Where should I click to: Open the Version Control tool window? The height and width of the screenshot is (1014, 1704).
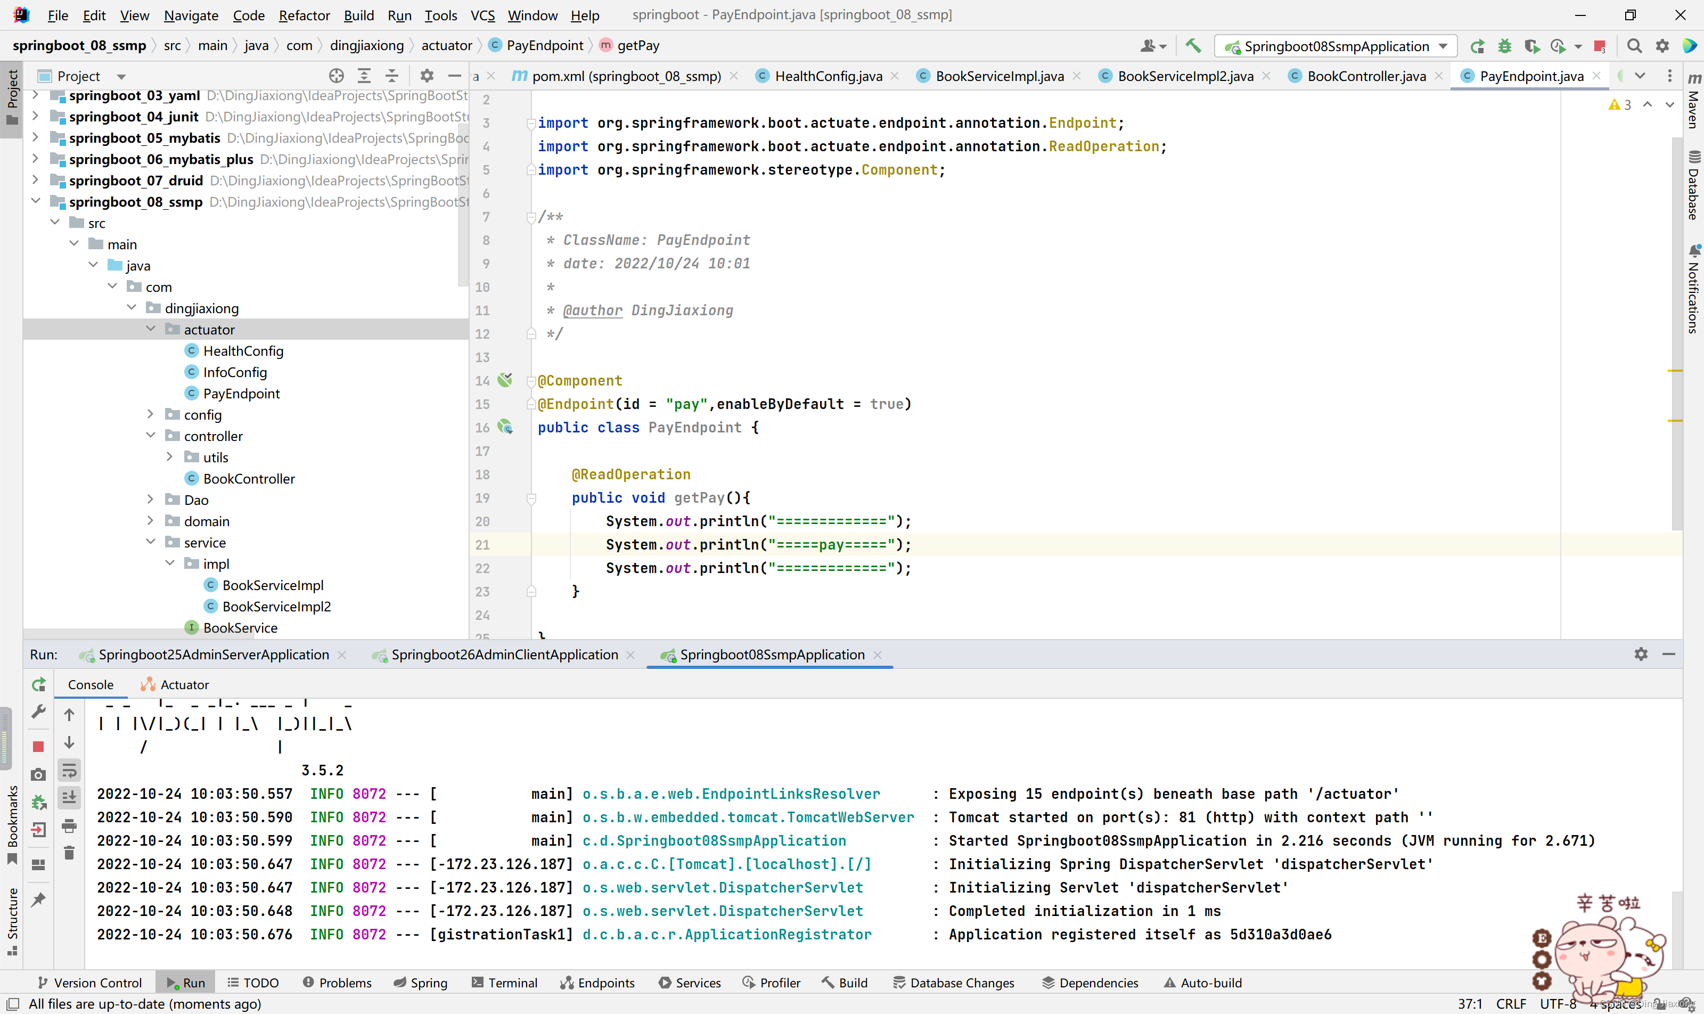(x=89, y=983)
